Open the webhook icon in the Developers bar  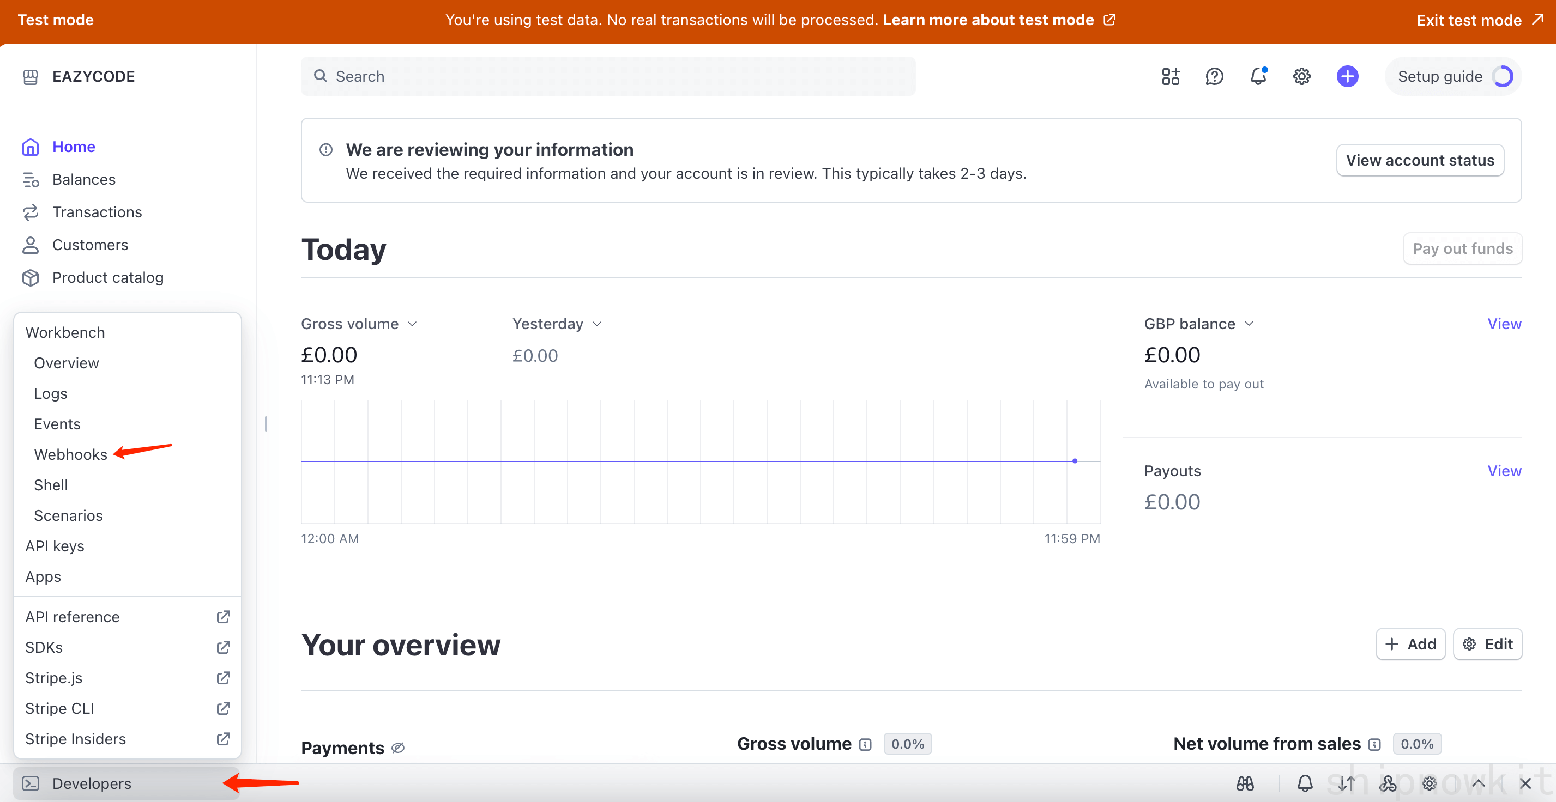coord(1388,783)
